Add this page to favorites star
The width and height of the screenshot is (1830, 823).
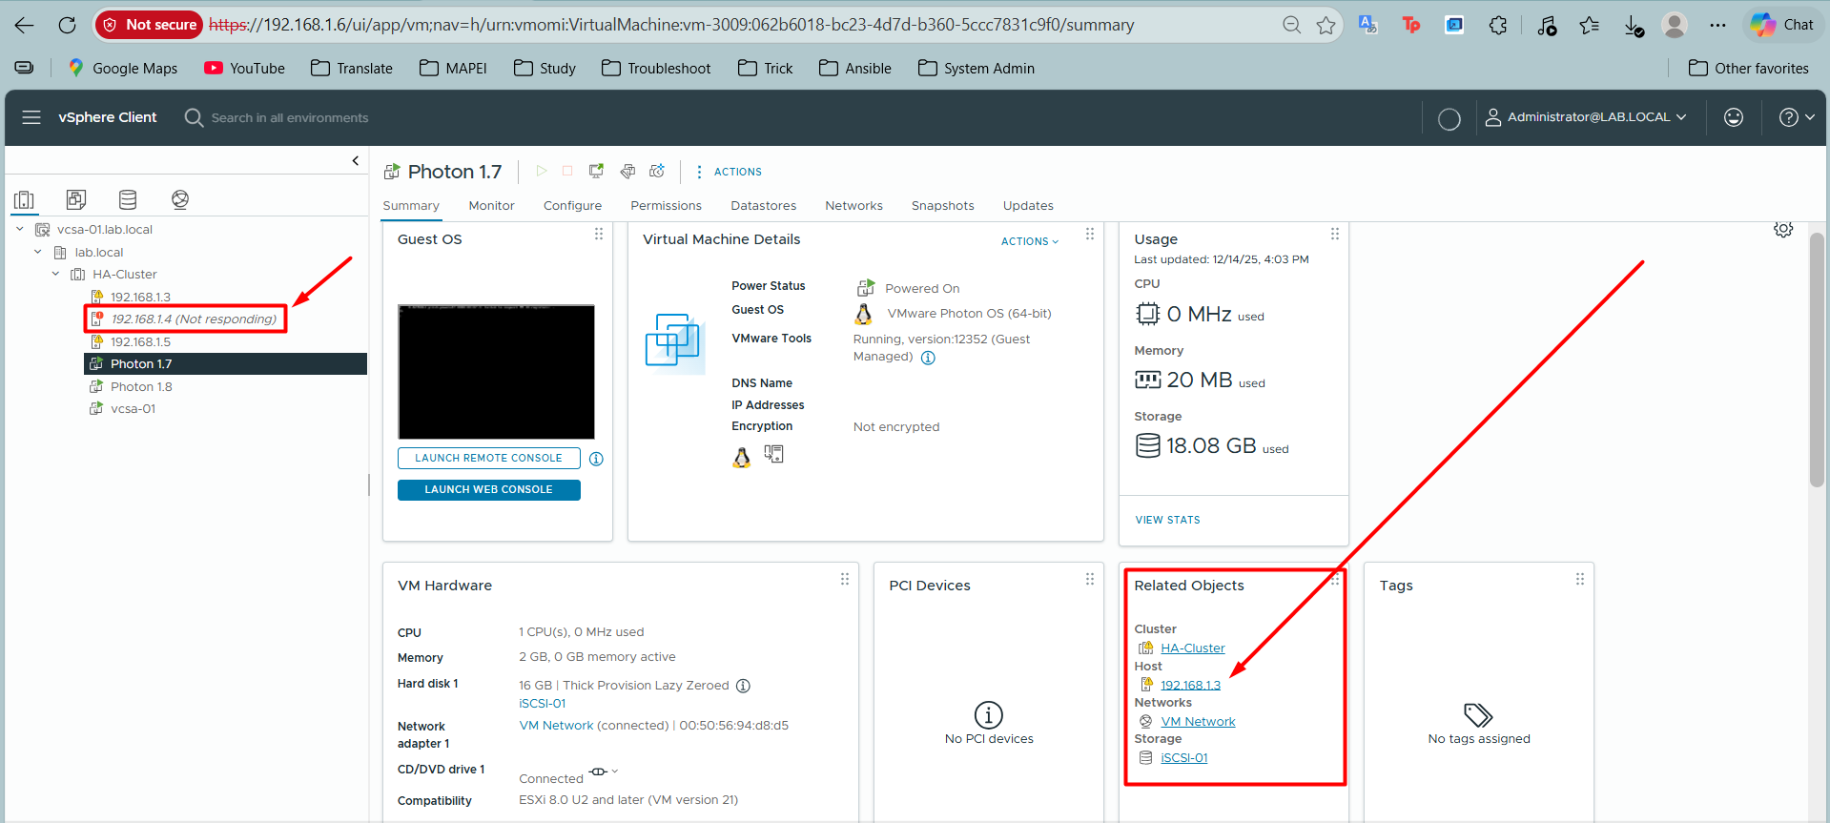1326,25
